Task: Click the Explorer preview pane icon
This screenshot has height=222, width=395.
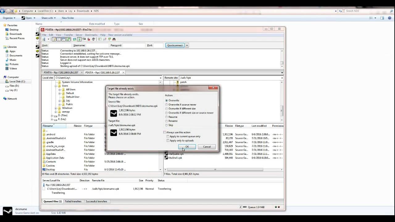Action: click(382, 18)
